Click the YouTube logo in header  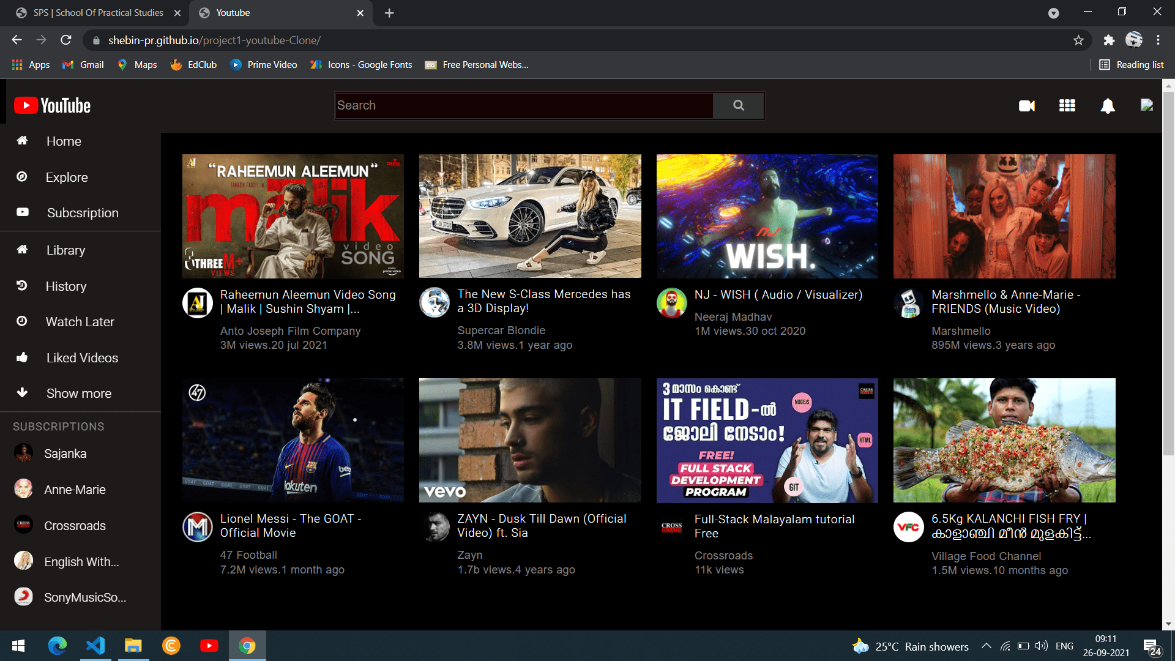pos(53,105)
